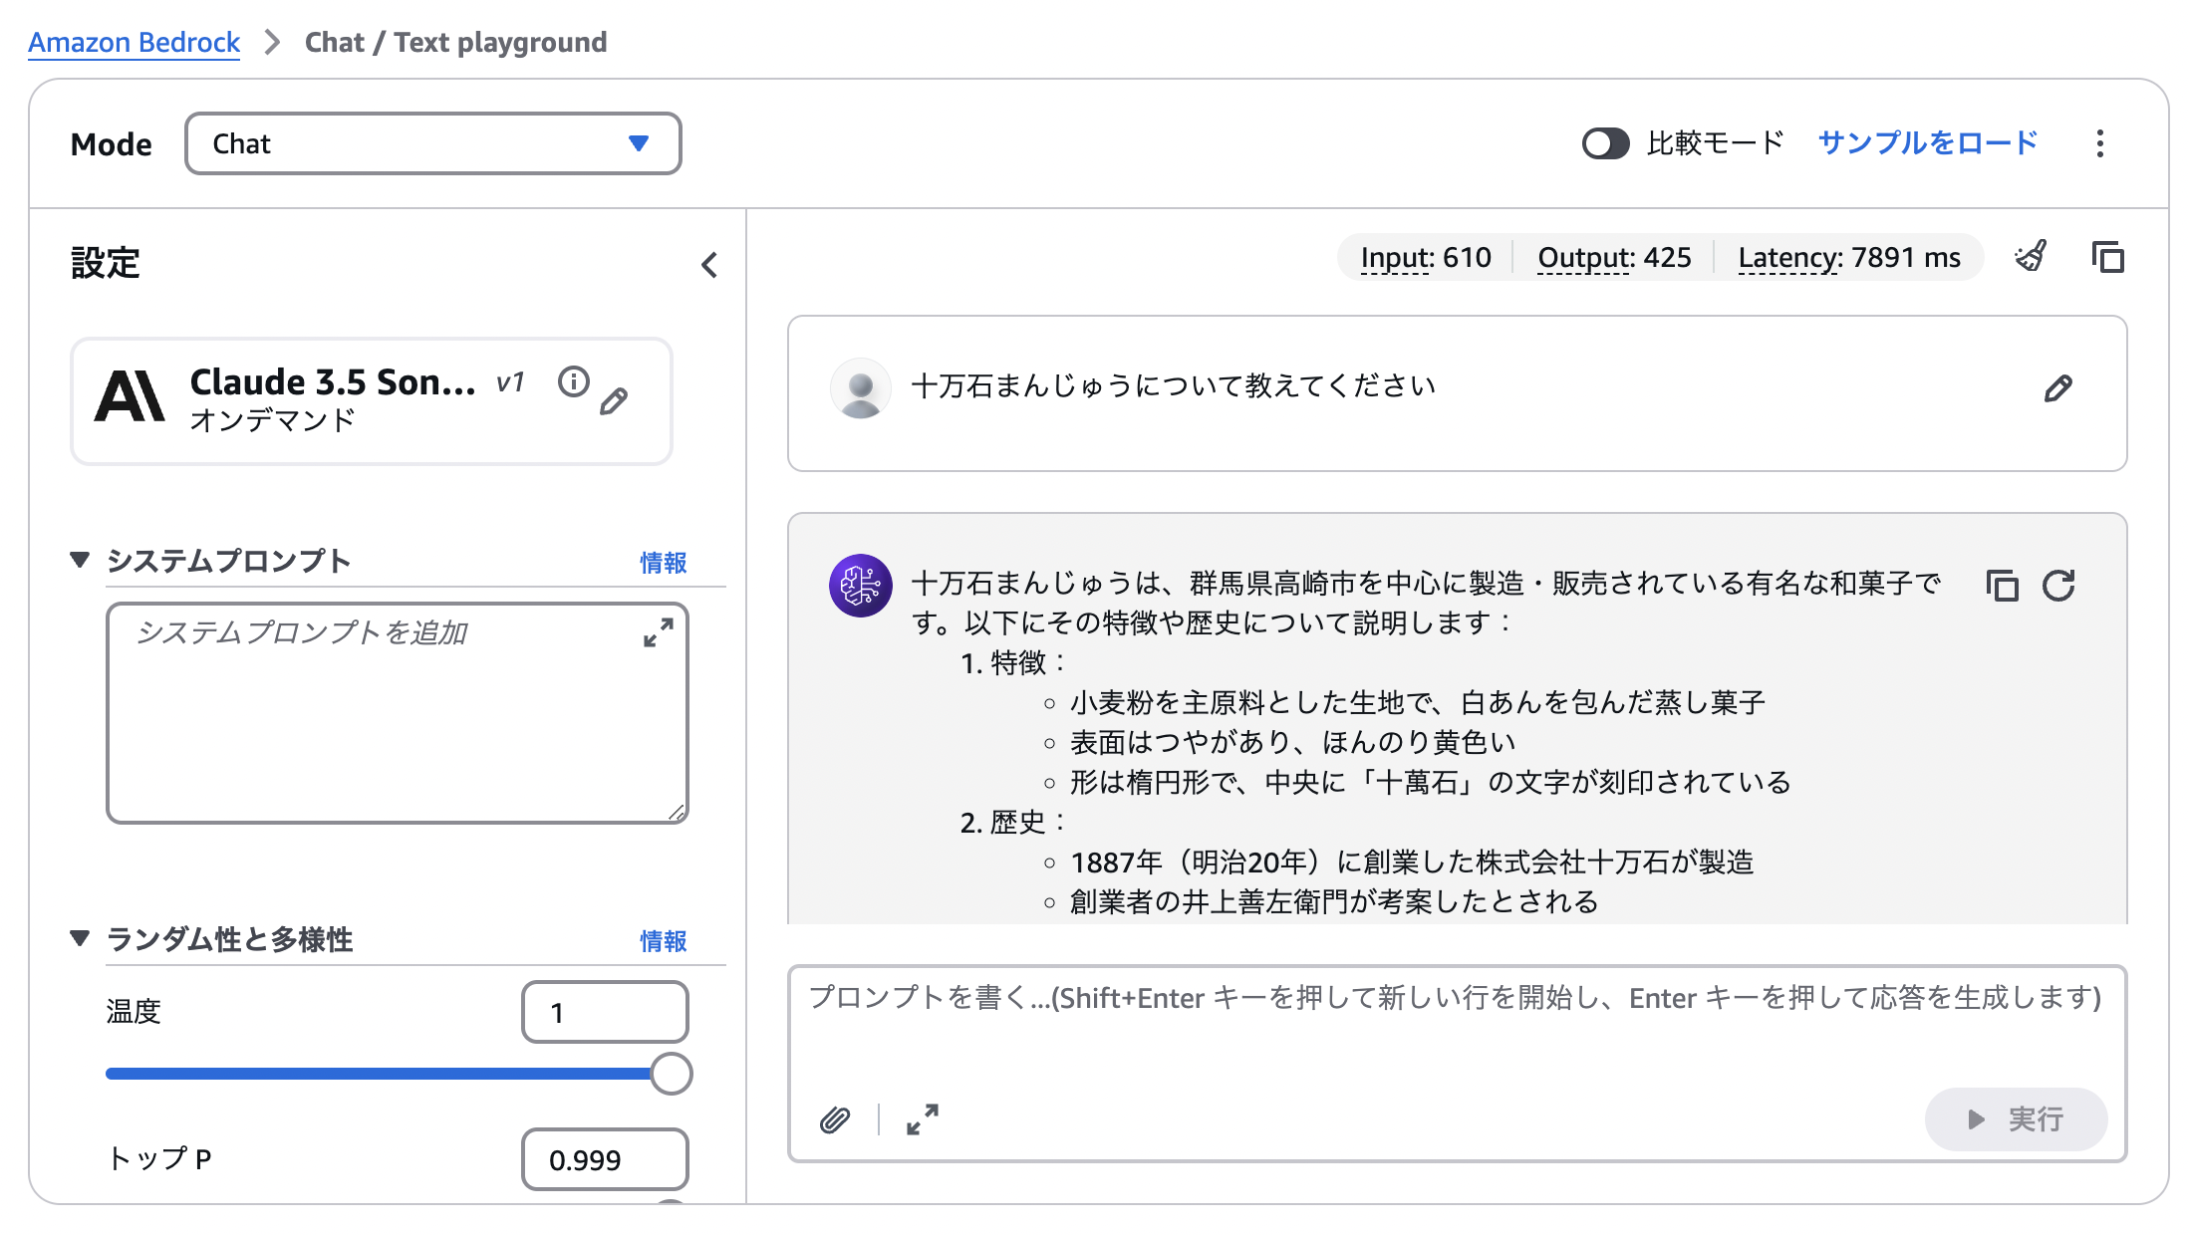Click the 温度 slider handle
The height and width of the screenshot is (1235, 2188).
pyautogui.click(x=672, y=1074)
